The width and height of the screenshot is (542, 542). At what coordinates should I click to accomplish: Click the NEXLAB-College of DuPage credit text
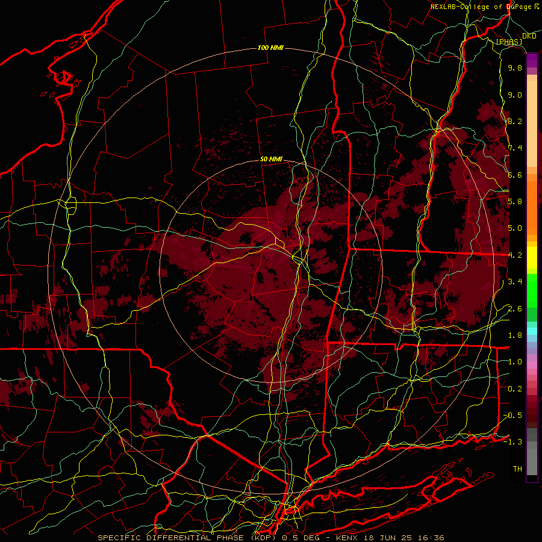coord(485,7)
